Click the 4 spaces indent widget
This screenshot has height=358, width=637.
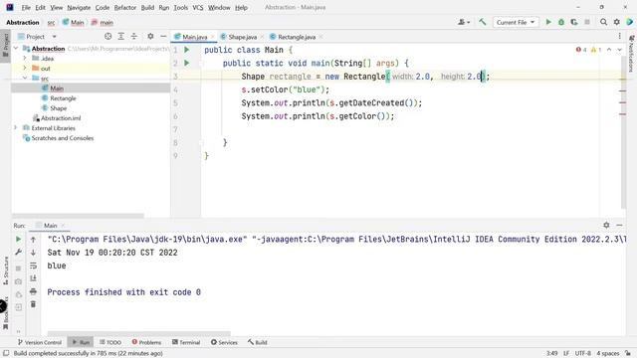pos(608,353)
